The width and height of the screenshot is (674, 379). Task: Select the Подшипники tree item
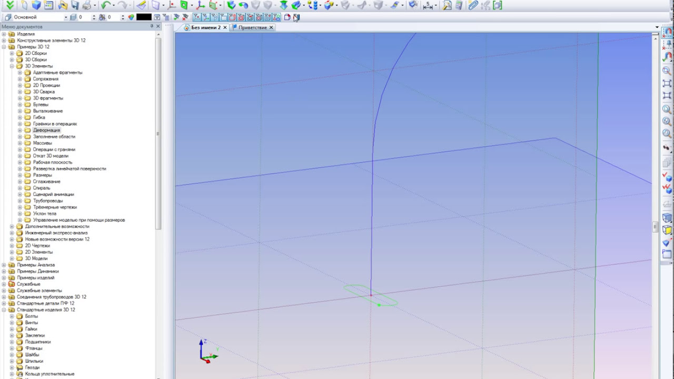38,342
